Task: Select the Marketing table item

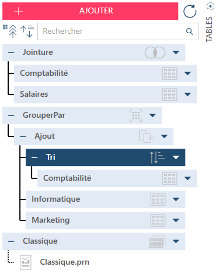Action: pyautogui.click(x=105, y=220)
